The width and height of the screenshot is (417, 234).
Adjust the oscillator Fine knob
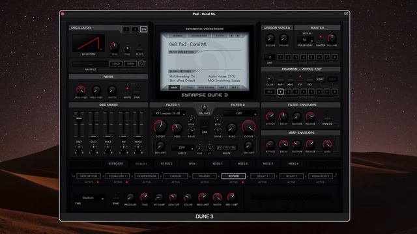[127, 49]
